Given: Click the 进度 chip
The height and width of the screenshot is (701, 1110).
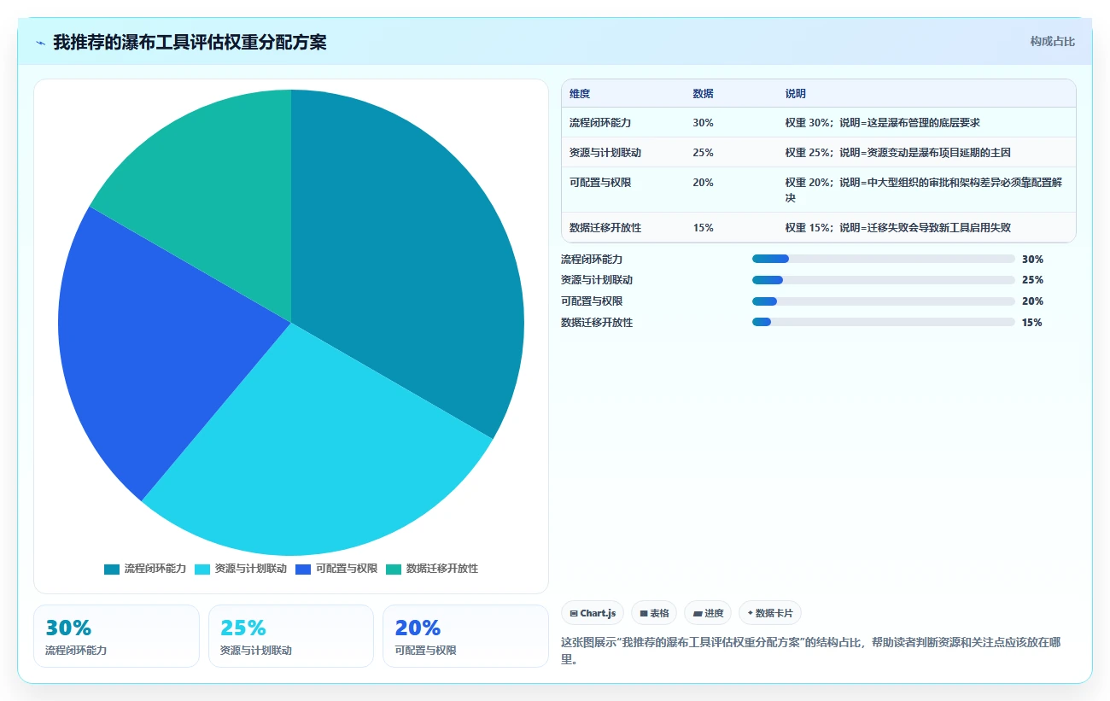Looking at the screenshot, I should 708,613.
